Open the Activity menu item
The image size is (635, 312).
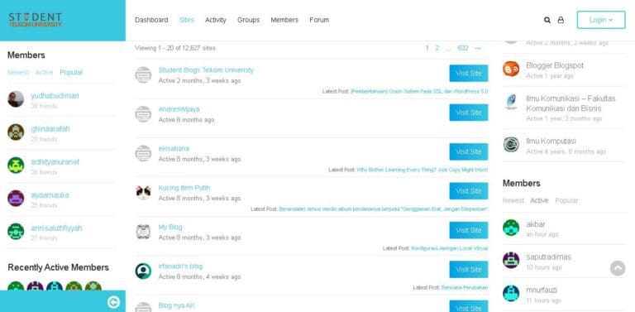tap(216, 20)
